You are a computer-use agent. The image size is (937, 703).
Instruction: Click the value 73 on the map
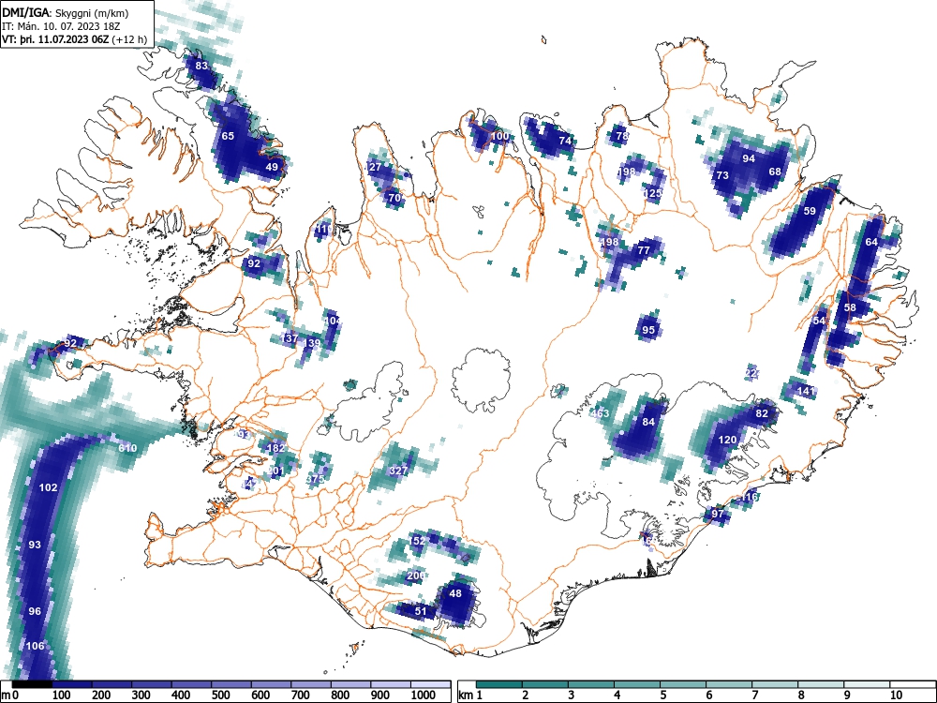tap(722, 176)
